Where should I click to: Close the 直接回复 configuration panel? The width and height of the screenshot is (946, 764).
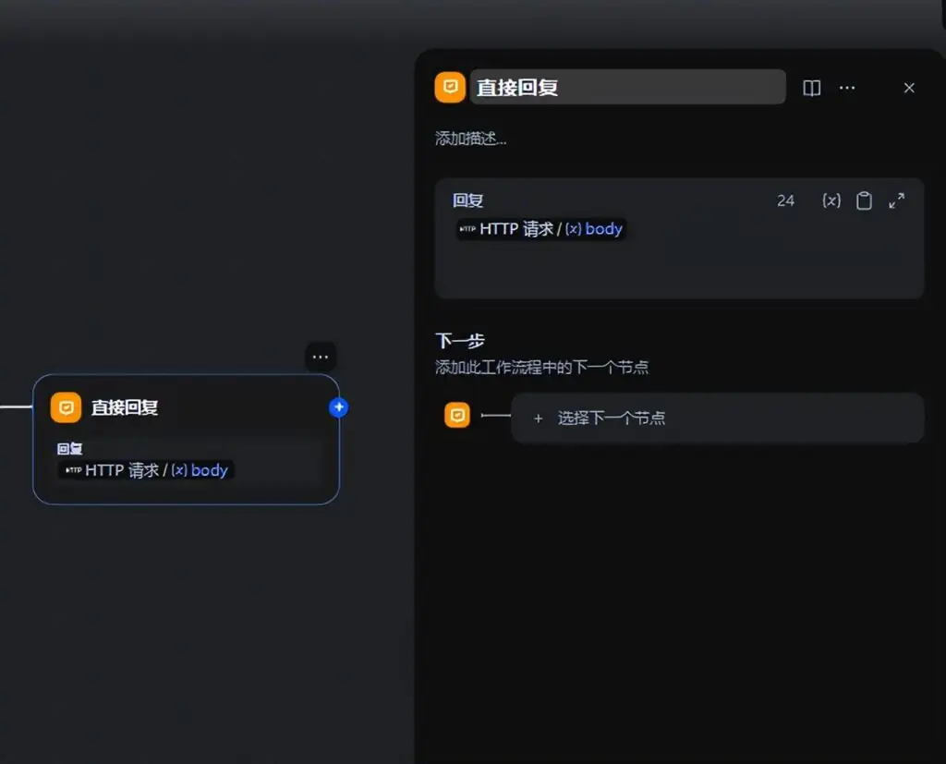(909, 88)
